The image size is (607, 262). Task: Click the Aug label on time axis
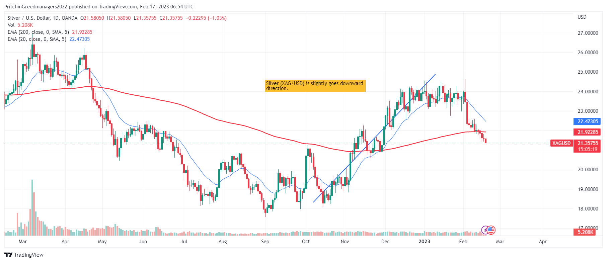point(223,242)
